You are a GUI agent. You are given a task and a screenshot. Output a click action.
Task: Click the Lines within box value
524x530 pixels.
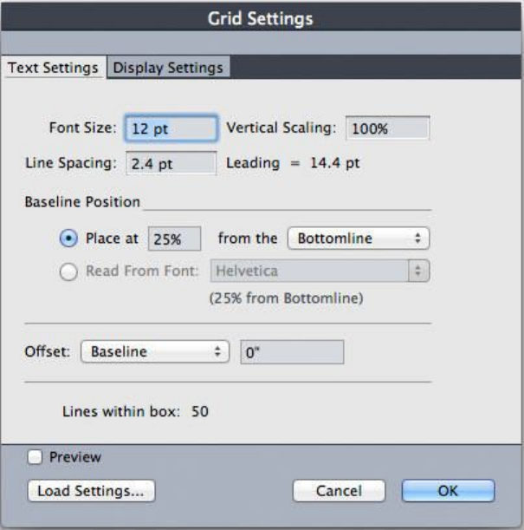click(200, 411)
